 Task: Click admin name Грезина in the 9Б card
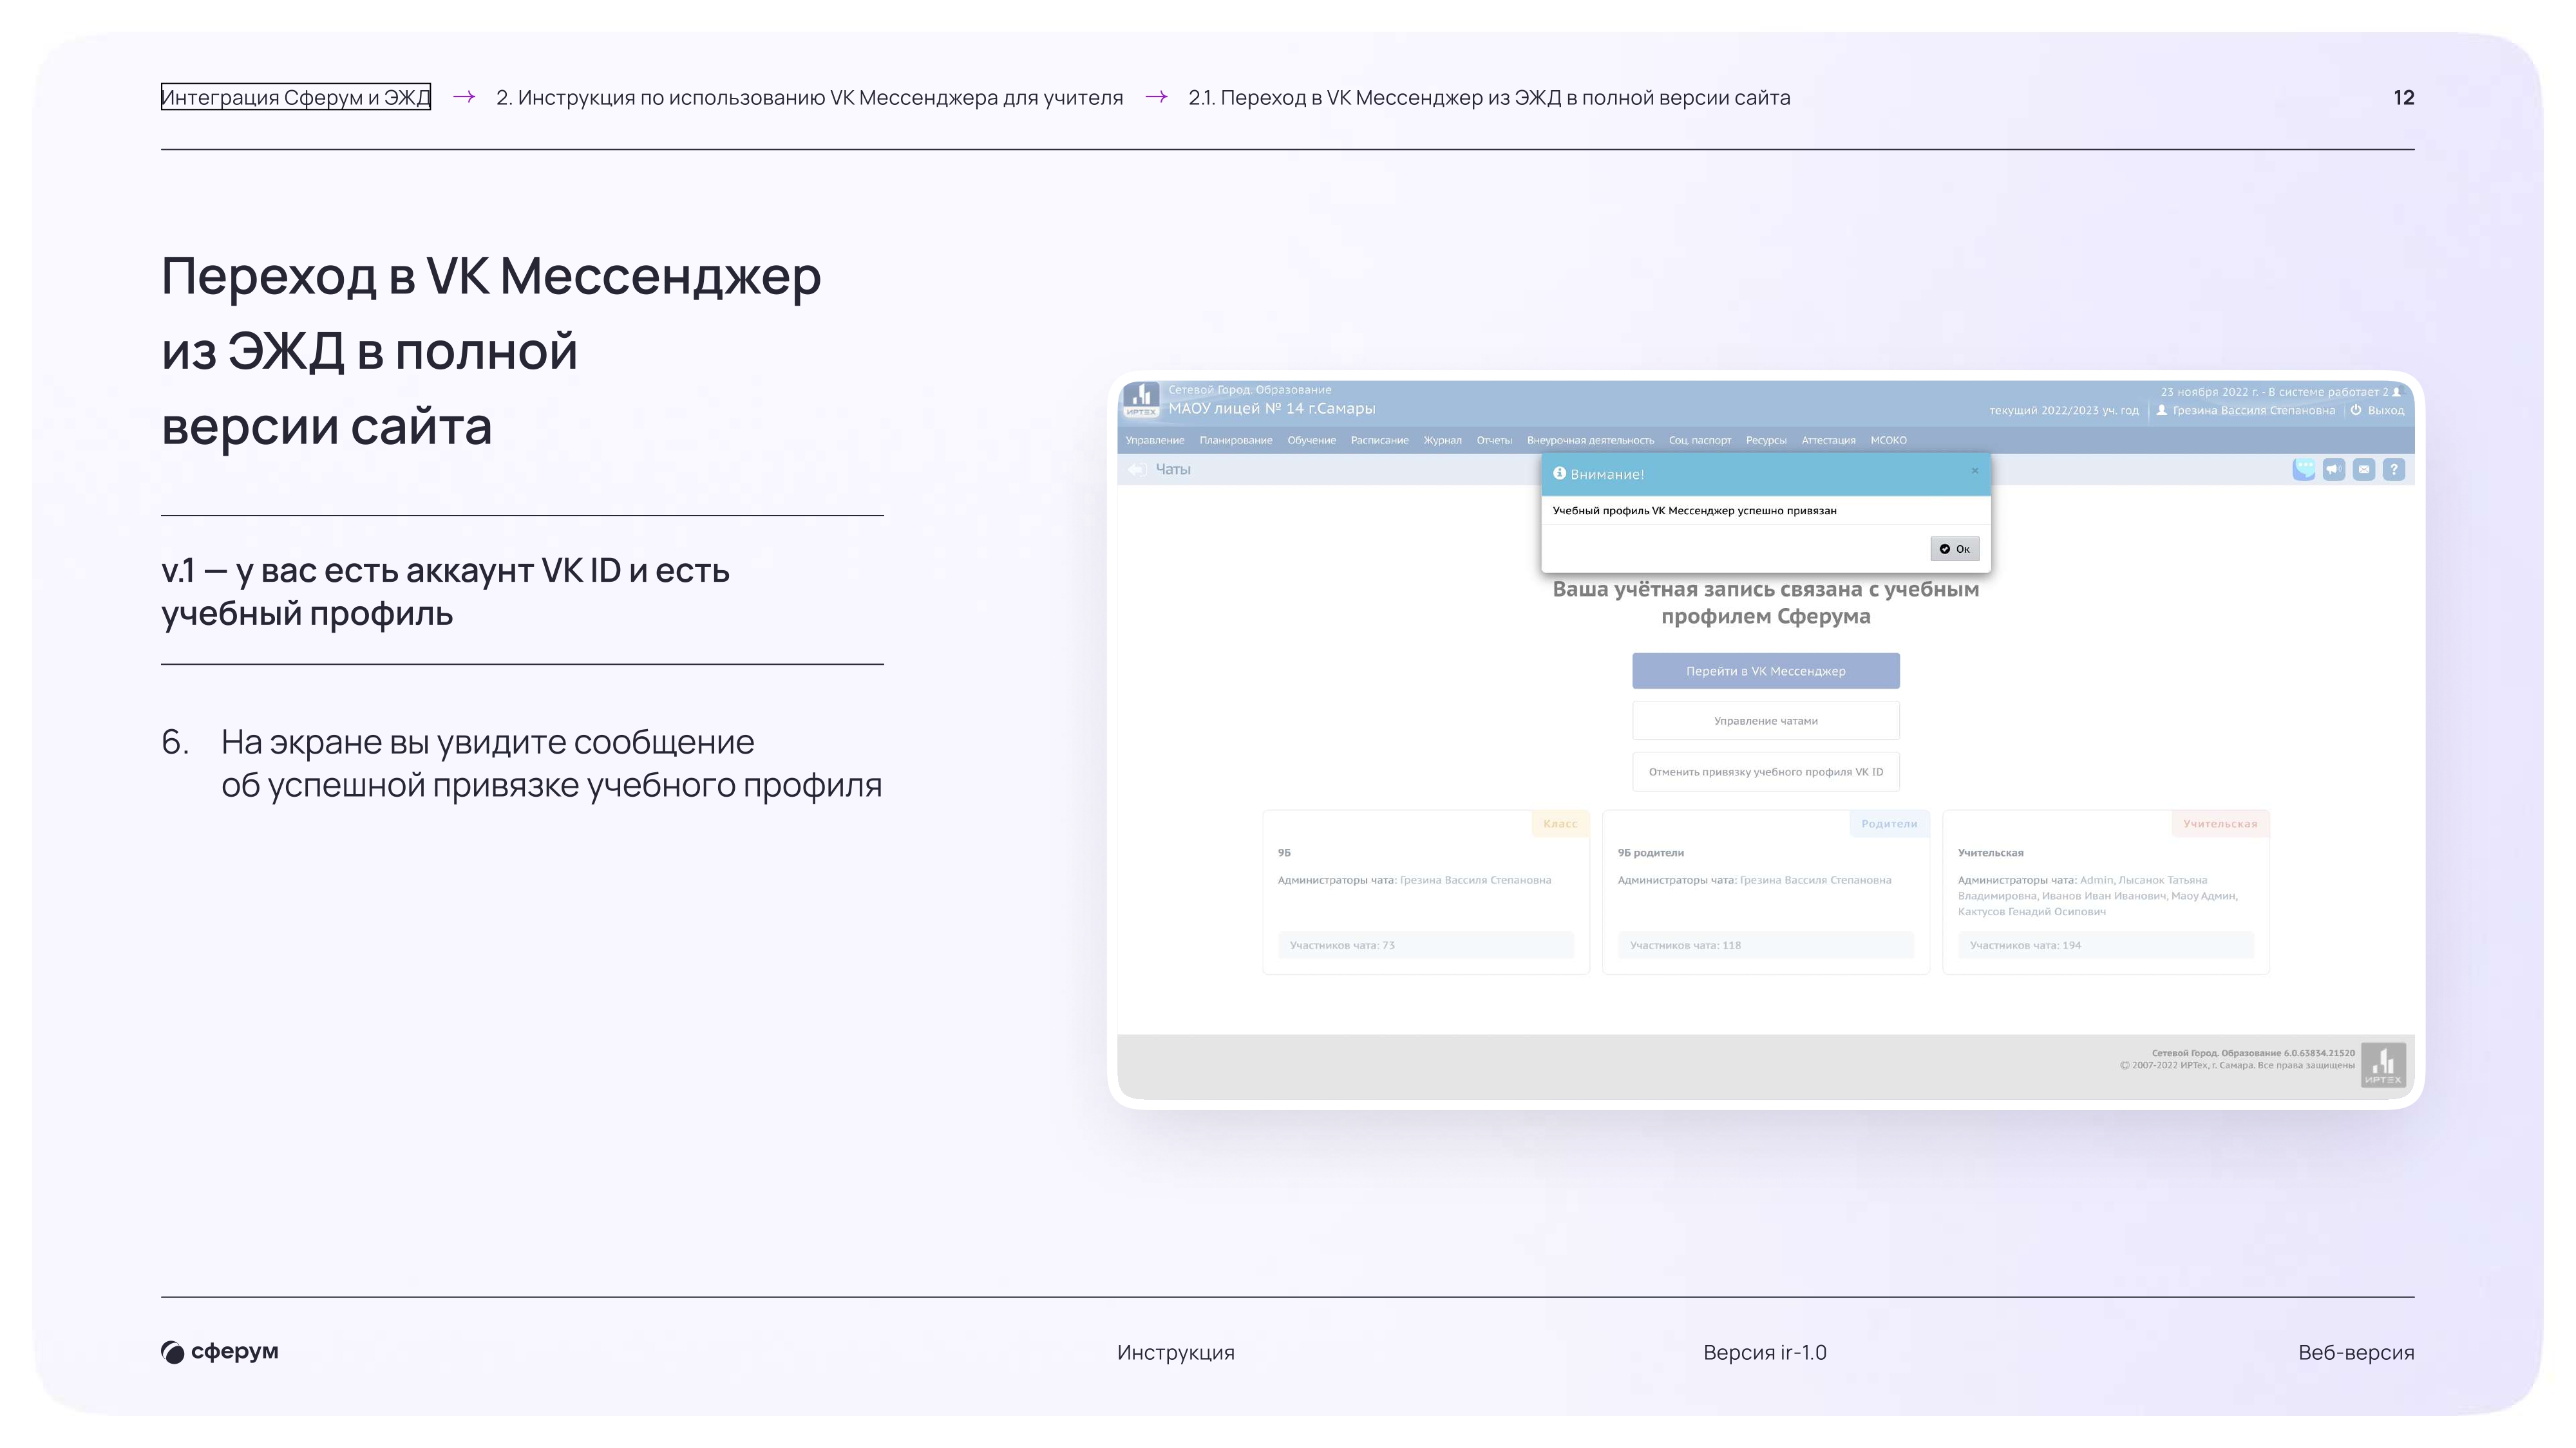point(1475,880)
